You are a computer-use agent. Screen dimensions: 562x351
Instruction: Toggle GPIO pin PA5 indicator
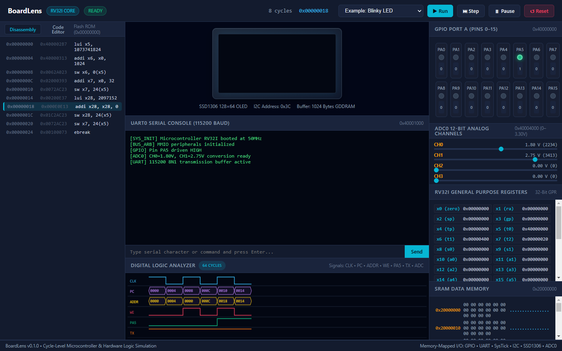[x=520, y=57]
